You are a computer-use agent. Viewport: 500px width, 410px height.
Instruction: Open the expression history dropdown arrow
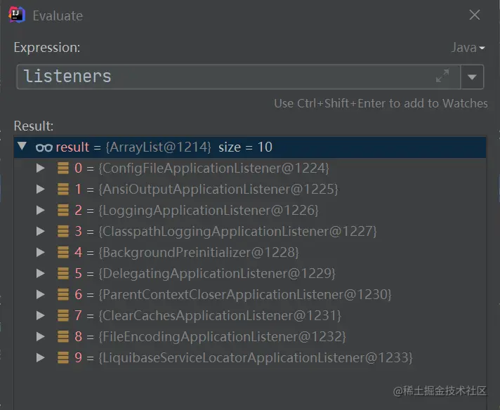[472, 77]
